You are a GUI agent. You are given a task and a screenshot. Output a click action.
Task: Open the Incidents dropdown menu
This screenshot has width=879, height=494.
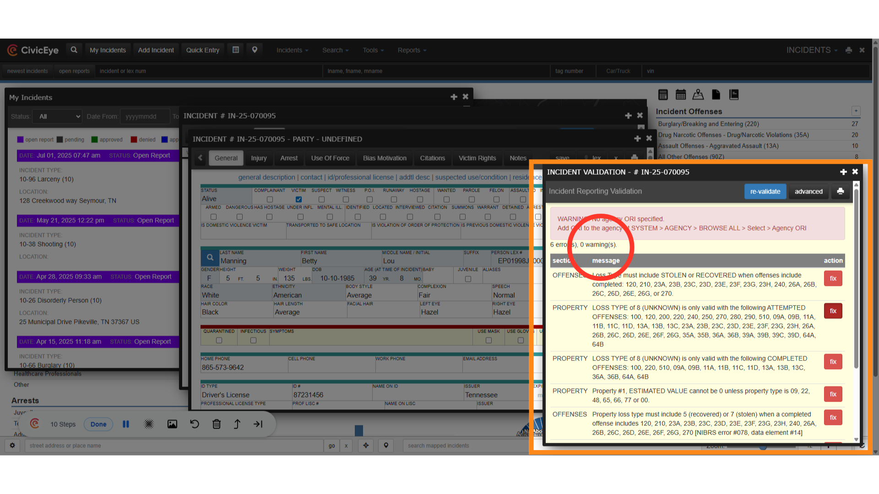pos(293,50)
